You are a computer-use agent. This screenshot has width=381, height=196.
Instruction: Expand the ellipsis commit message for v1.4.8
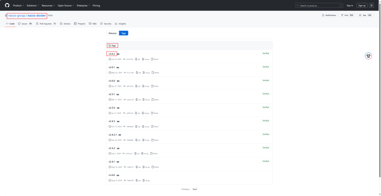coord(117,175)
